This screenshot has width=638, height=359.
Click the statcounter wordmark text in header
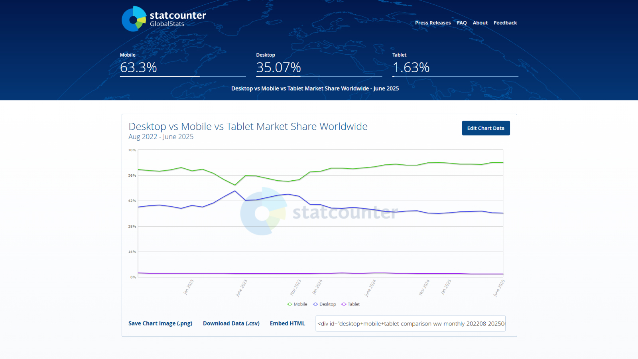[x=178, y=16]
